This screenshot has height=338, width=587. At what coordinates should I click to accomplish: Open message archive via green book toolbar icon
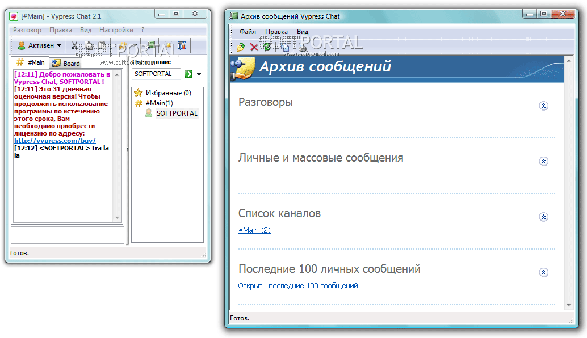pos(151,45)
